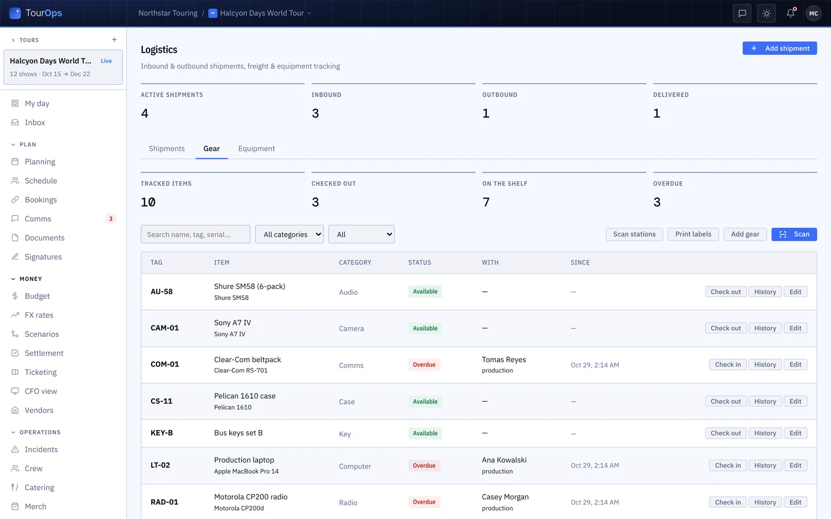Screen dimensions: 831x519
Task: Check out the AU-58 Shure SM58
Action: click(726, 292)
